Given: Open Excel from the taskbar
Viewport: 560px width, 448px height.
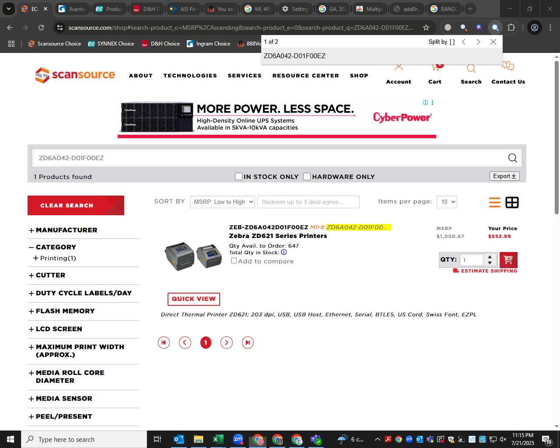Looking at the screenshot, I should 218,439.
